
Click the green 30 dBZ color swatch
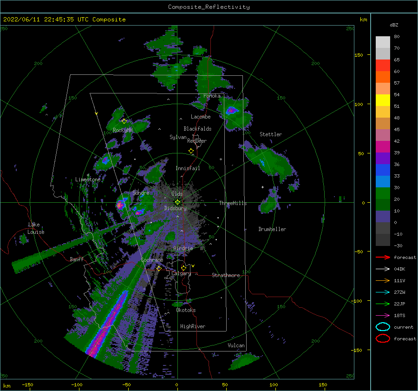[x=383, y=193]
